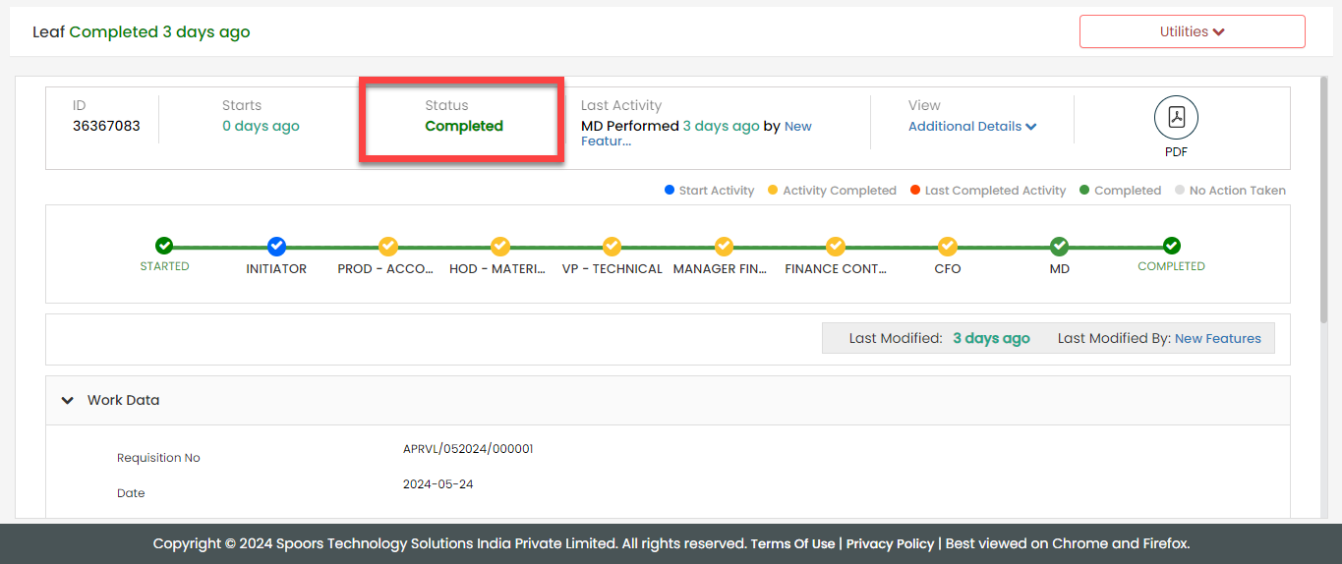Viewport: 1342px width, 564px height.
Task: Click the MD step green checkmark
Action: click(x=1059, y=246)
